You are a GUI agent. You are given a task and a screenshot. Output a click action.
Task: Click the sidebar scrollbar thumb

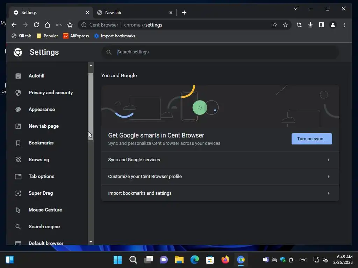coord(91,106)
